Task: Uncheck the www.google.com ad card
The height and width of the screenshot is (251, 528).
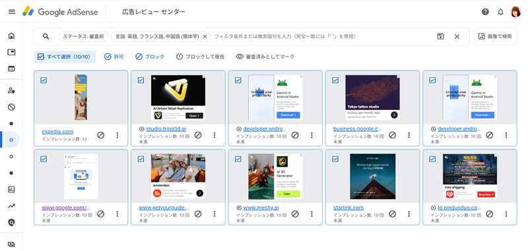Action: (x=44, y=159)
